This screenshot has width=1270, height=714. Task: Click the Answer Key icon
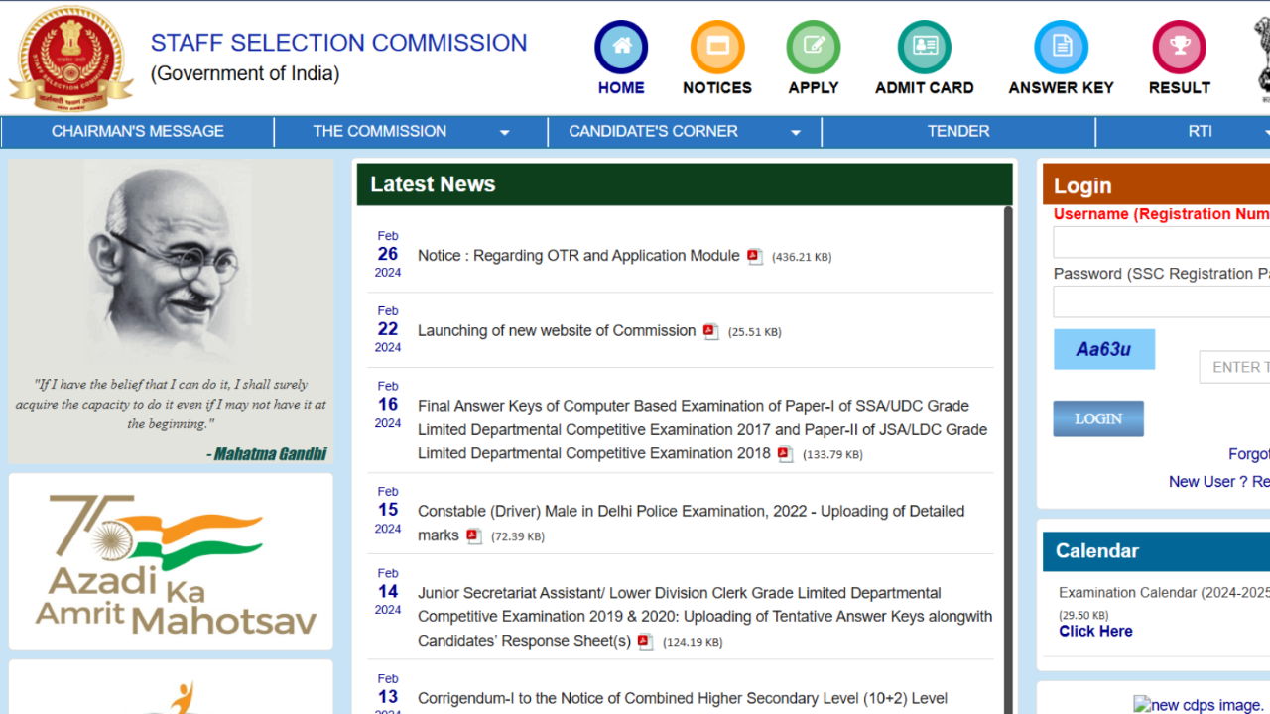(x=1061, y=47)
